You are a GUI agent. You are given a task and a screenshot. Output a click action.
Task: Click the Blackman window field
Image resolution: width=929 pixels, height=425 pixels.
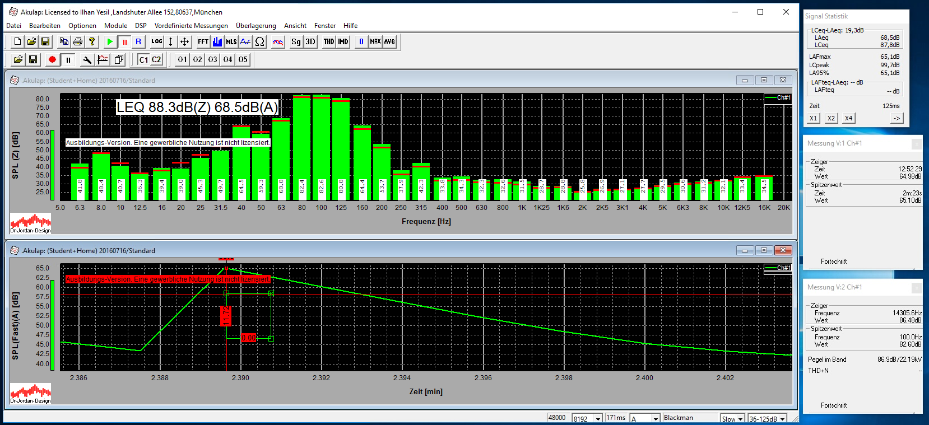690,418
